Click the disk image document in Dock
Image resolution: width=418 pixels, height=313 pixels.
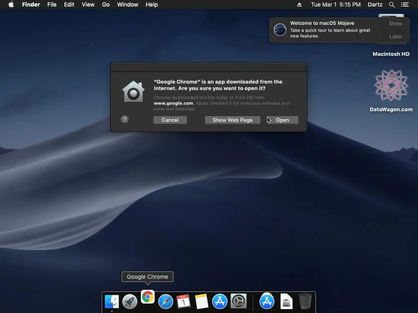286,302
